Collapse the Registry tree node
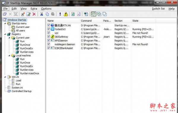Screen dimensions: 178x113 (x=5, y=34)
